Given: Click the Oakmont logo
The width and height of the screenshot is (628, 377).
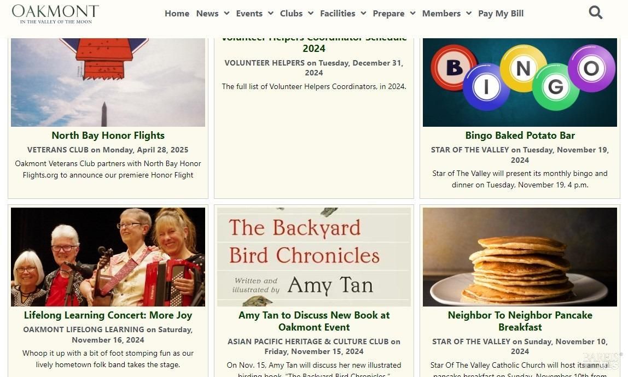Looking at the screenshot, I should click(x=55, y=14).
